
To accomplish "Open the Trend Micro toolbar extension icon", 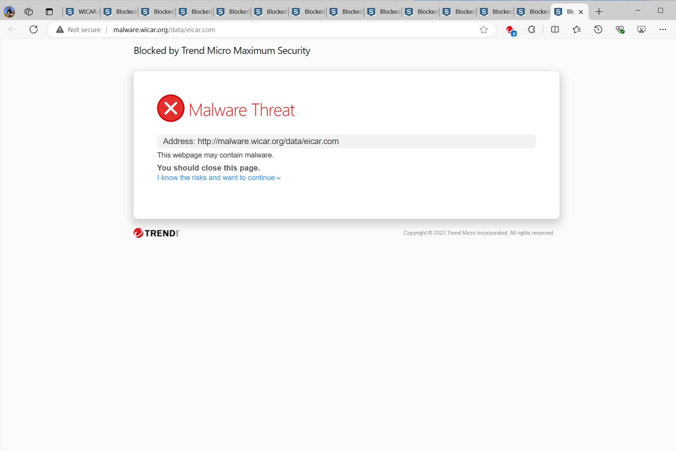I will click(511, 30).
